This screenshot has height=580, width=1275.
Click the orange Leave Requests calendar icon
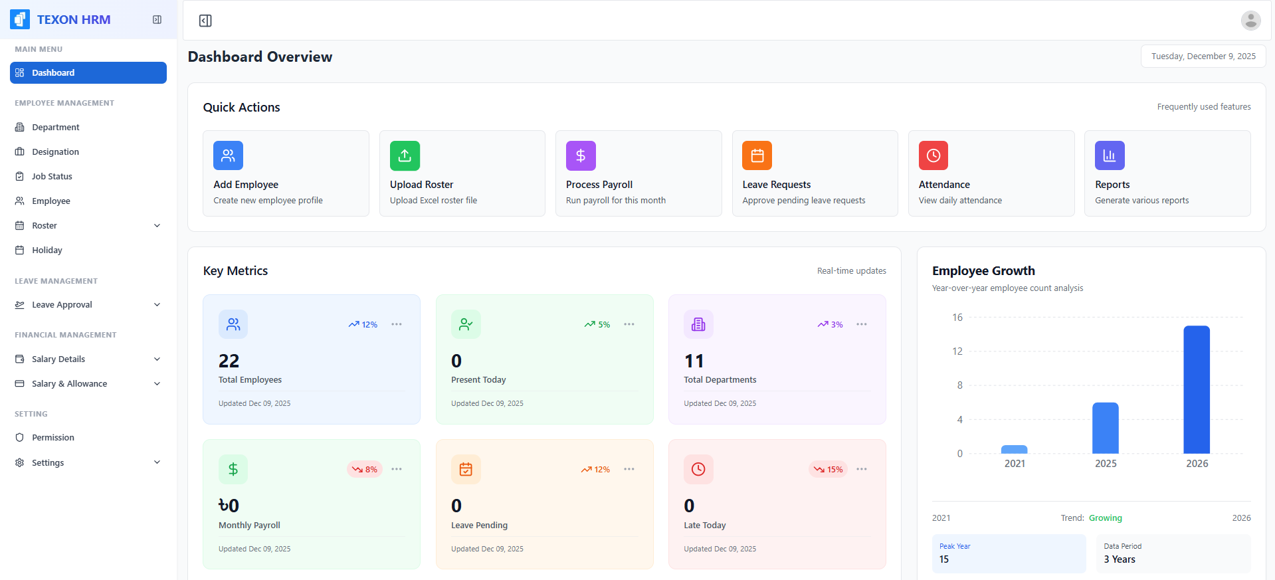(757, 155)
